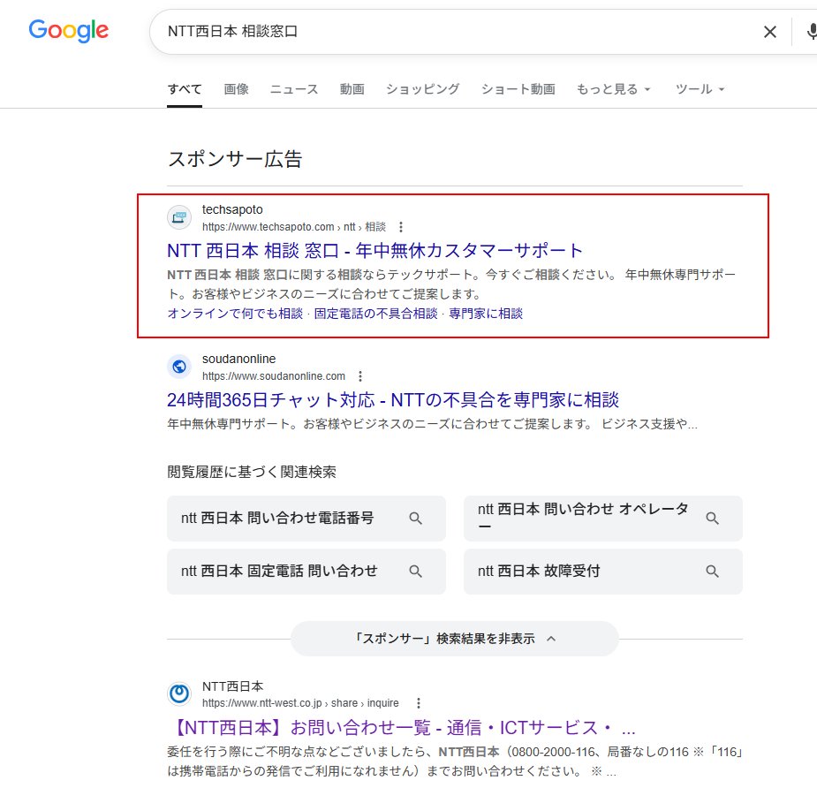817x803 pixels.
Task: Follow the 専門家に相談 sitelink
Action: point(486,314)
